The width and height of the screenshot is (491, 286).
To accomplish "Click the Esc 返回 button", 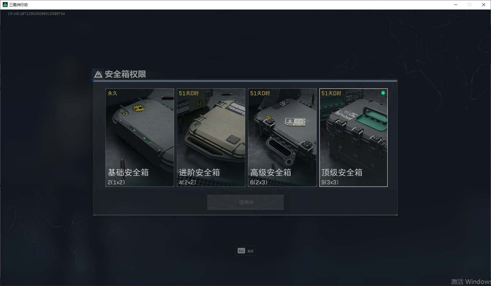I will tap(246, 251).
